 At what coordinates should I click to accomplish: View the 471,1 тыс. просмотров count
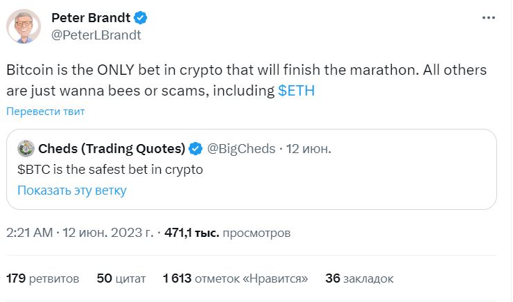(x=228, y=233)
